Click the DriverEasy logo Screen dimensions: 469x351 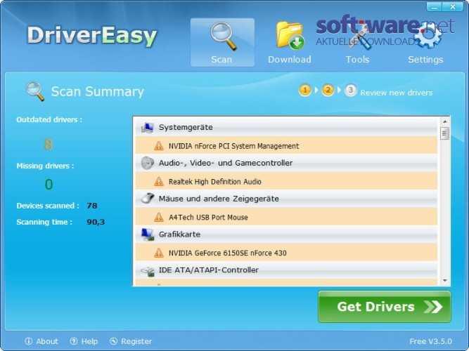92,36
